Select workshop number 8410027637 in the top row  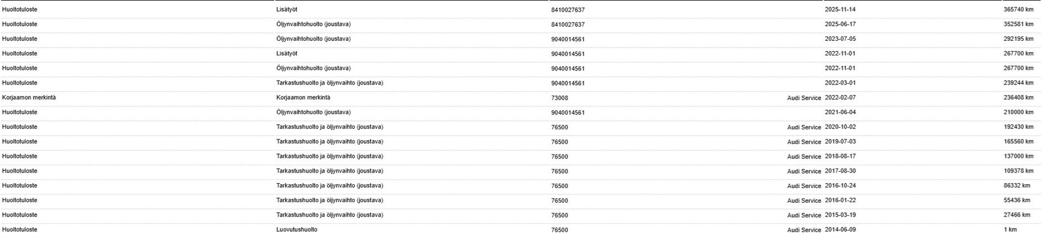568,10
